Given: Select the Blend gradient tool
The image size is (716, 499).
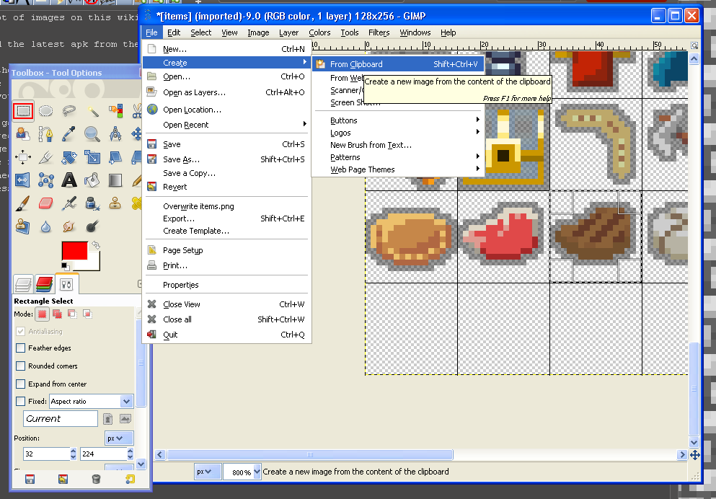Looking at the screenshot, I should [x=115, y=180].
